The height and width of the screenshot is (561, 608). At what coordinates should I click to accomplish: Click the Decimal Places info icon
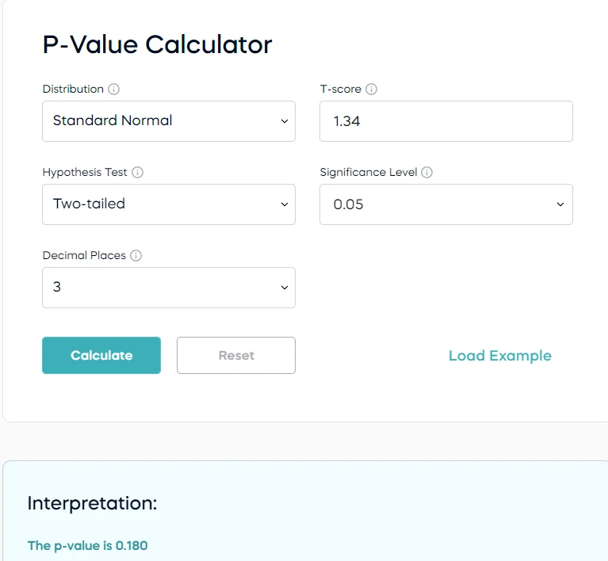[x=136, y=256]
